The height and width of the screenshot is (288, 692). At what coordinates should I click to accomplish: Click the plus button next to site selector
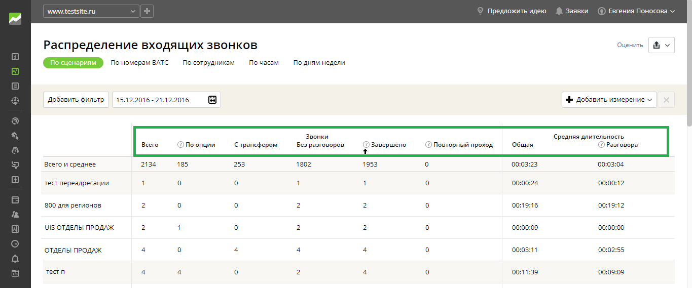[147, 11]
